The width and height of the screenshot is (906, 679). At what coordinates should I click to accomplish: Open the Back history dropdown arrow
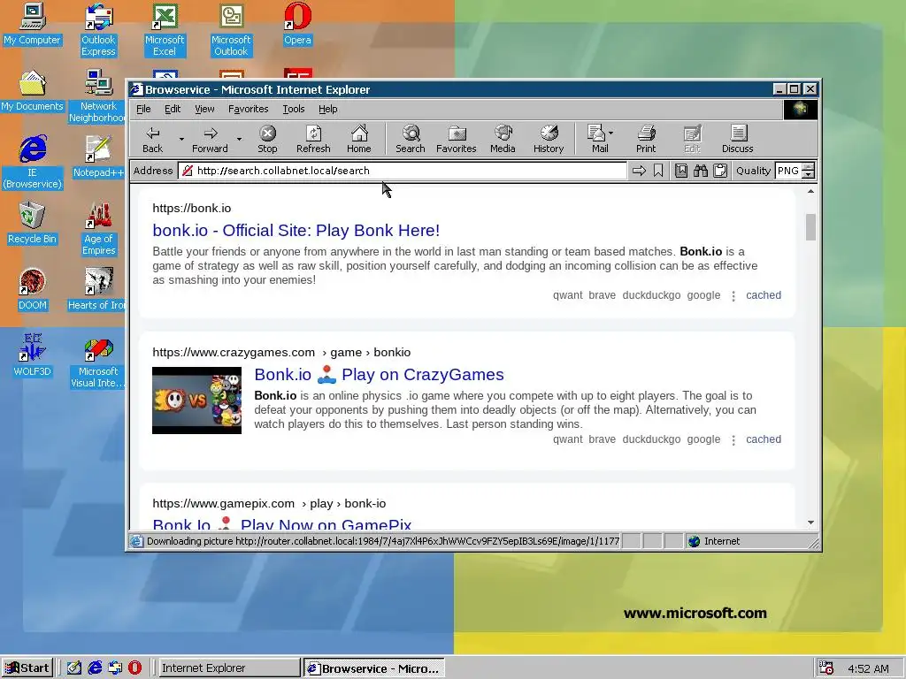coord(181,140)
